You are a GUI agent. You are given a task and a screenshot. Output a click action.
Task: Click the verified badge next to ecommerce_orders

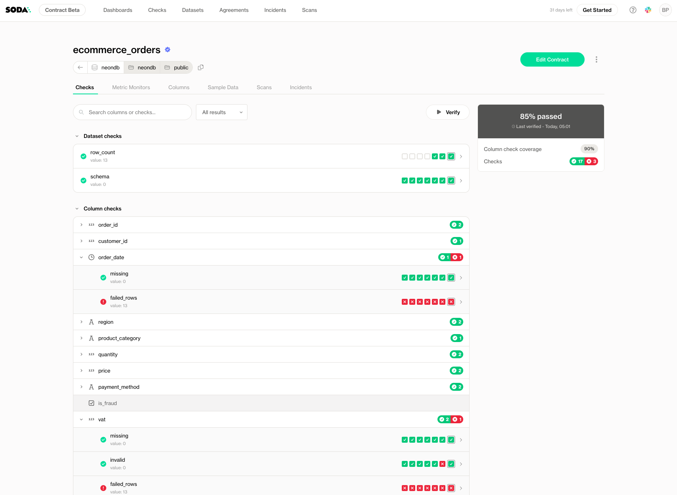167,50
